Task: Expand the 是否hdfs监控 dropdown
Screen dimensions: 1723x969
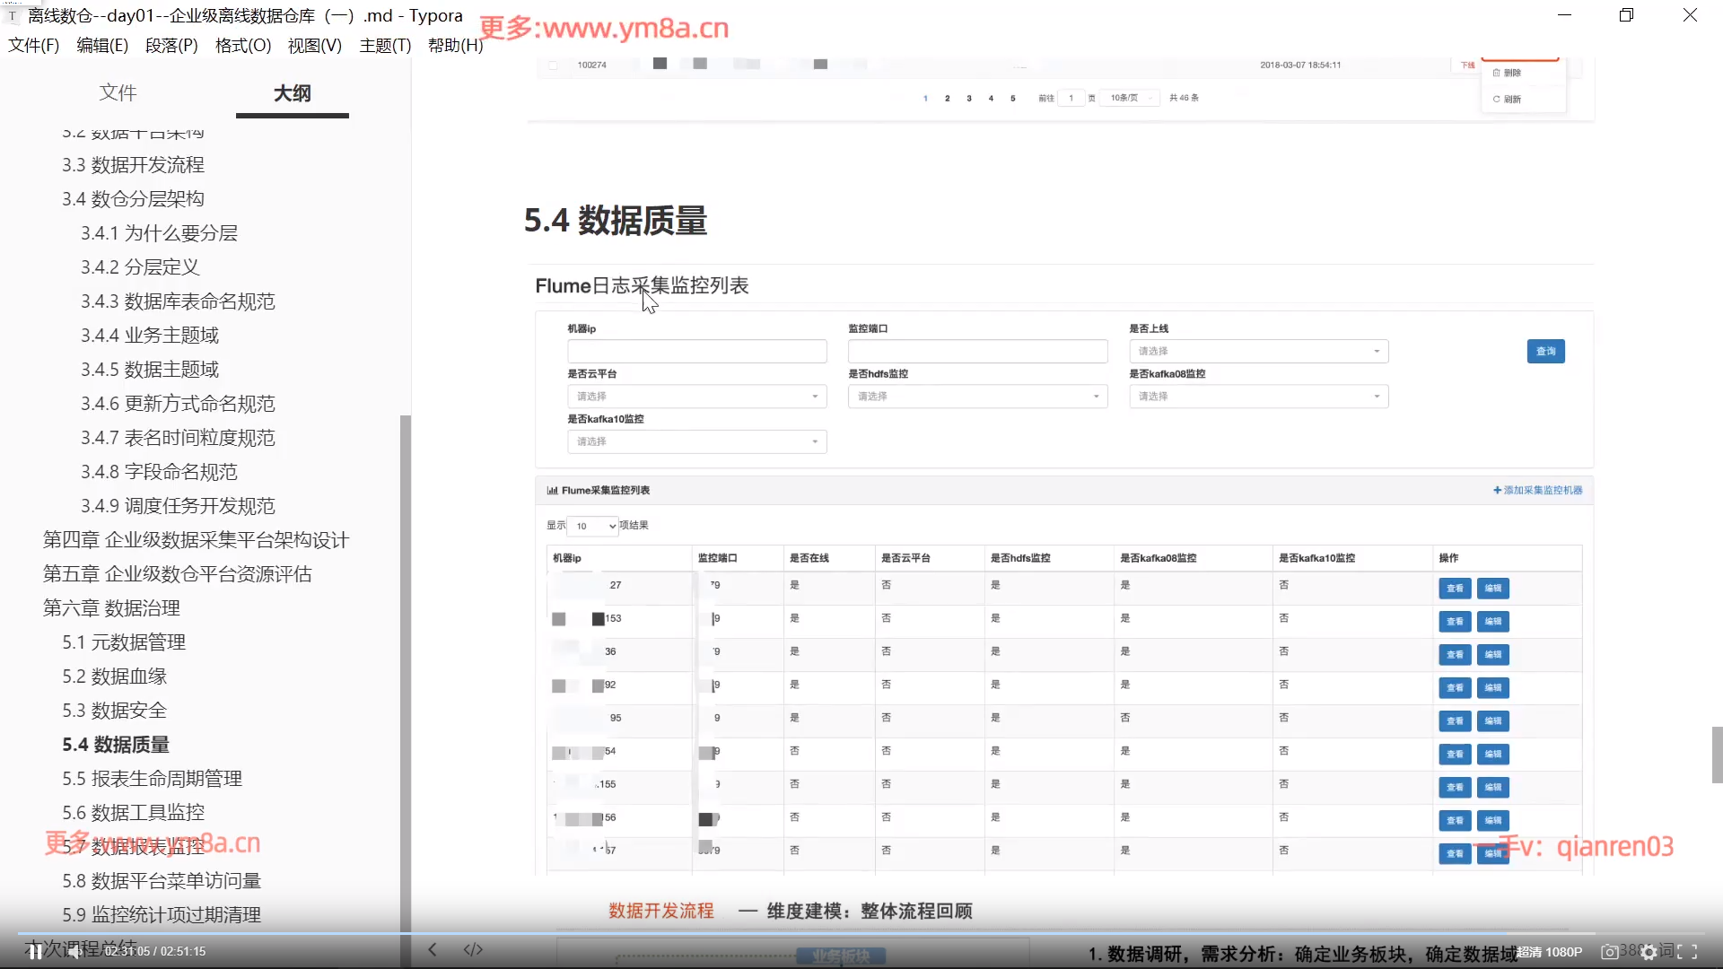Action: [x=977, y=397]
